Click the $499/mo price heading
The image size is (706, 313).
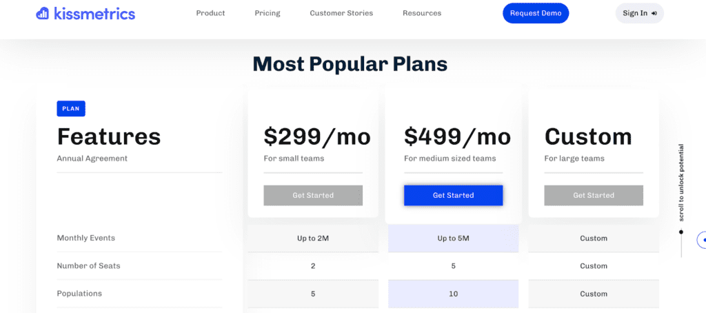[457, 137]
